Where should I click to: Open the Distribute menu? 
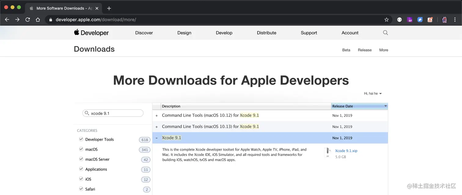pos(266,33)
